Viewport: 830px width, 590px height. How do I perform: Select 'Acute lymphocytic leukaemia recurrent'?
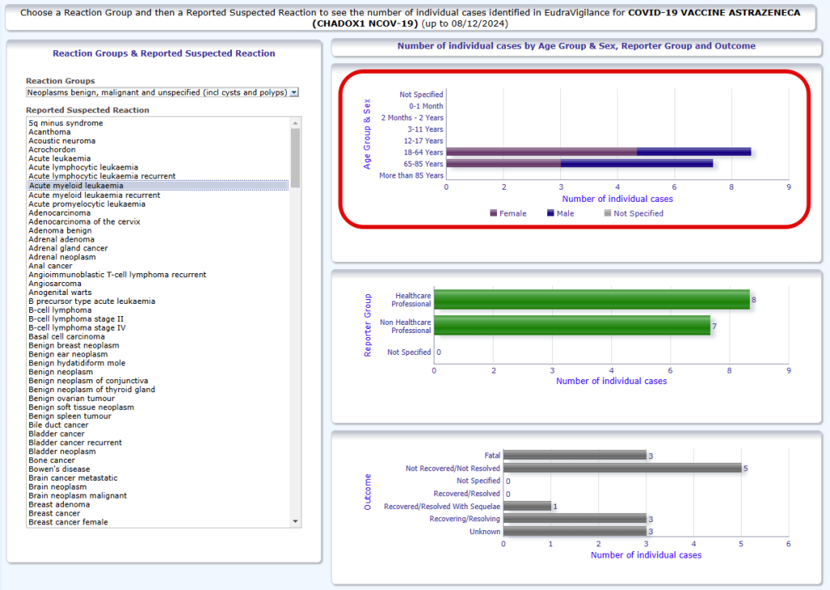tap(102, 176)
